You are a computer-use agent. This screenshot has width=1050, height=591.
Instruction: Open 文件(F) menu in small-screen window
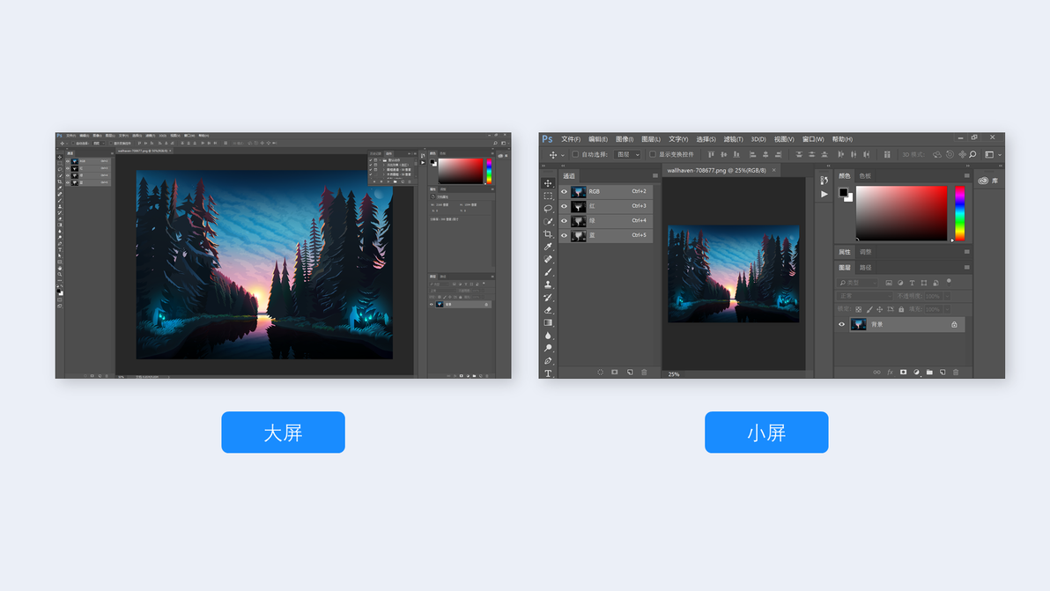(571, 139)
